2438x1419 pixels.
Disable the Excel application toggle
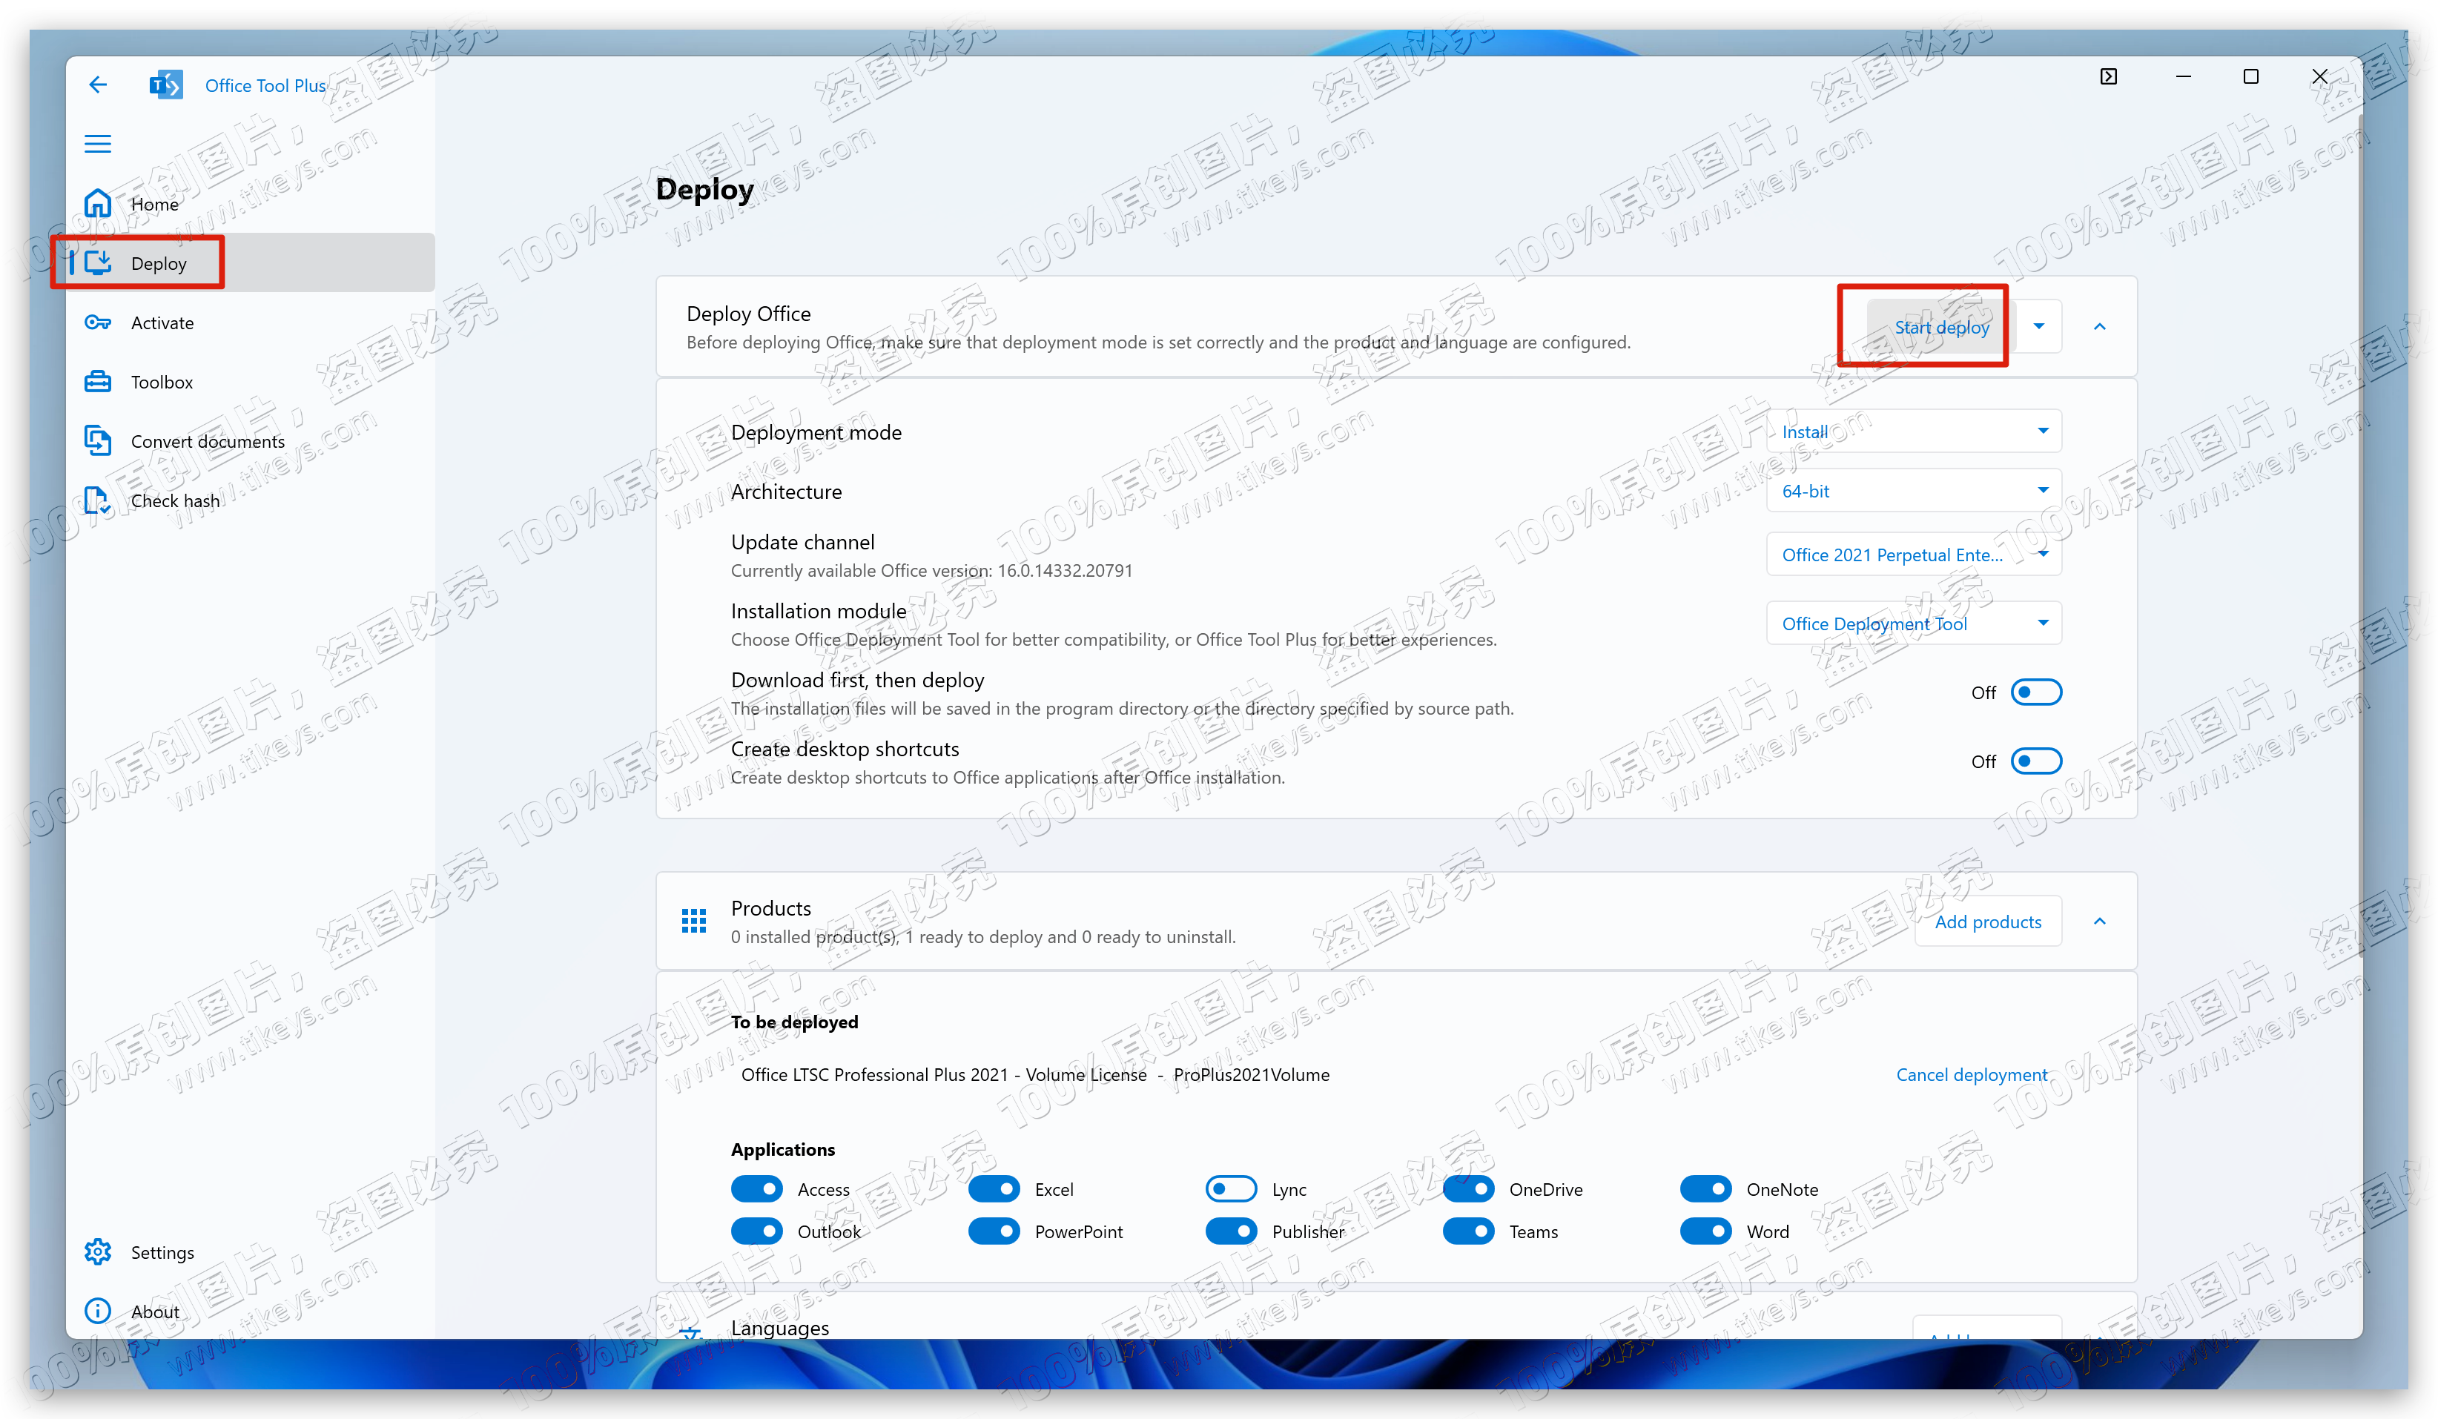coord(994,1188)
